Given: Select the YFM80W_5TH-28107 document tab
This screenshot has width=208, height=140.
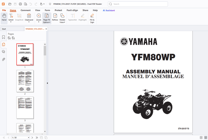Looking at the screenshot, I should (35, 29).
